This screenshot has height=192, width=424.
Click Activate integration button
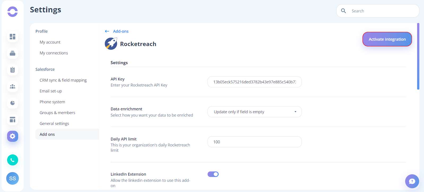click(387, 39)
